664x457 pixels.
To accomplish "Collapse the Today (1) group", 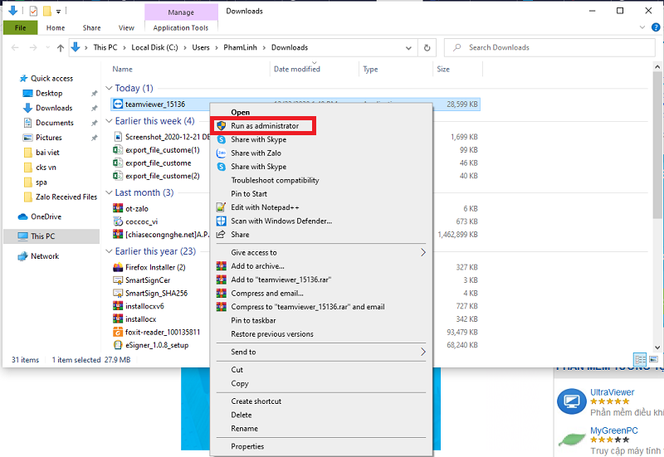I will (x=110, y=88).
